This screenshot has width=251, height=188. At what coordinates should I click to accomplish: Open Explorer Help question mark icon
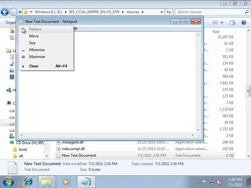pos(244,23)
